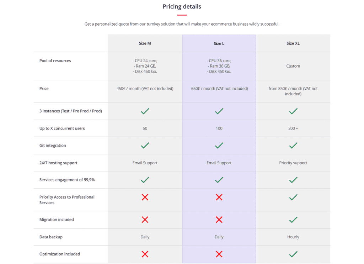Click the 200 + concurrent users value
The width and height of the screenshot is (364, 264).
pos(293,128)
